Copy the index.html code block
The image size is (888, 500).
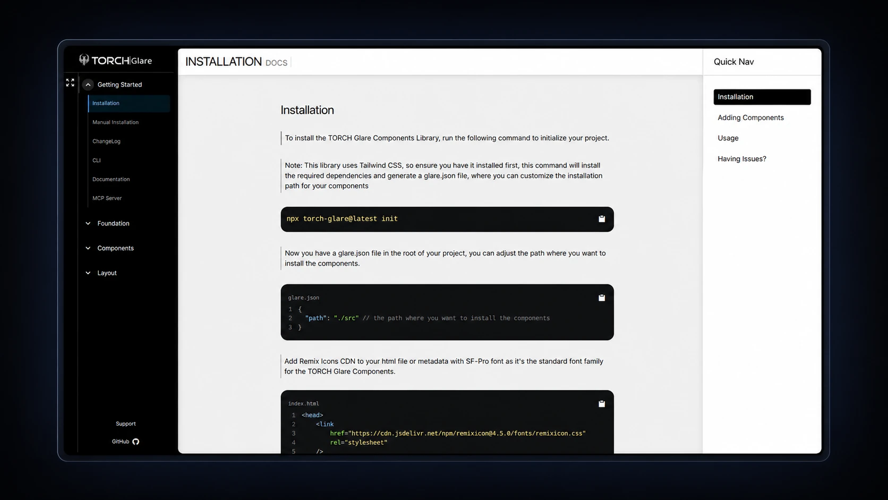(602, 404)
